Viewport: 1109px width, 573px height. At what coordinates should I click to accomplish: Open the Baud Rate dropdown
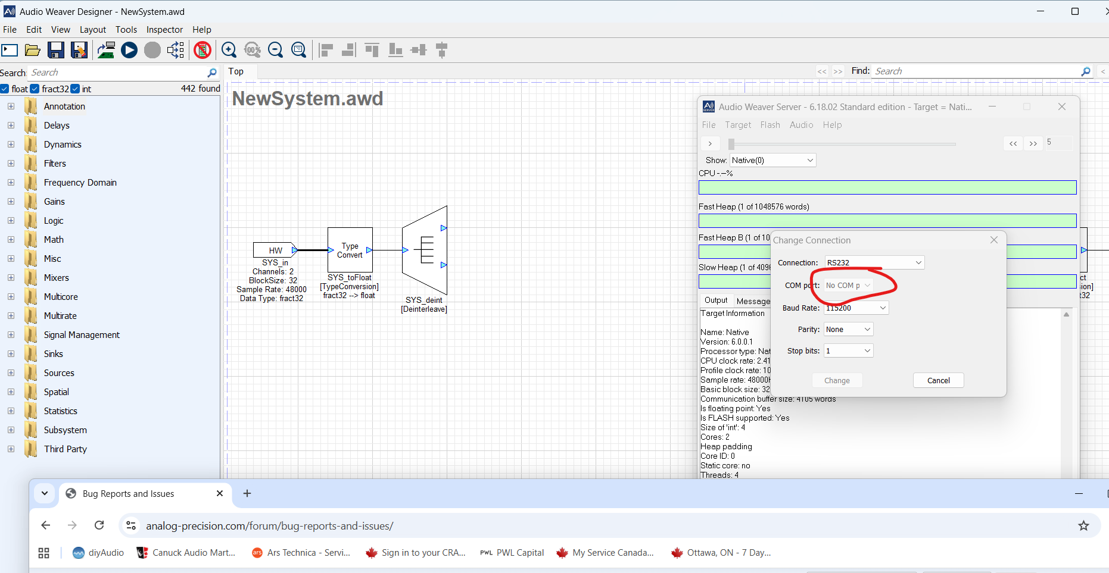tap(856, 308)
